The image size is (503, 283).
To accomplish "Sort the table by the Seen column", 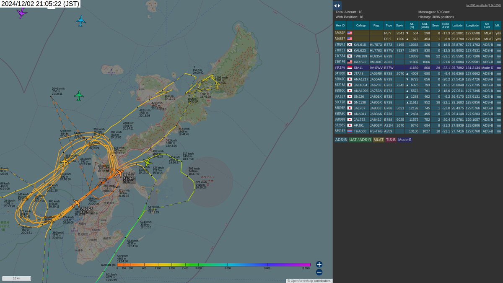I will click(x=436, y=26).
